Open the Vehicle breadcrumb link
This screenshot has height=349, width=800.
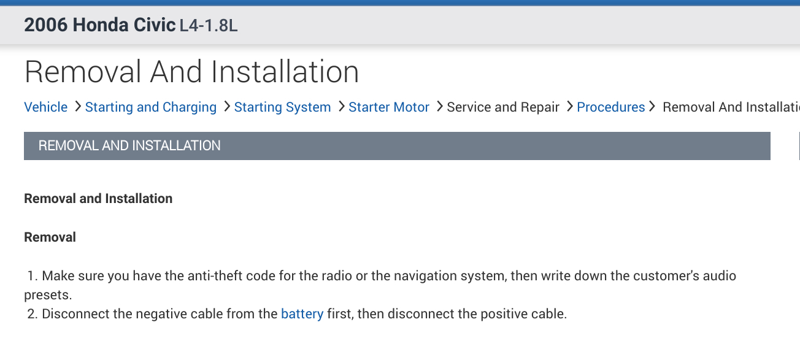[45, 107]
